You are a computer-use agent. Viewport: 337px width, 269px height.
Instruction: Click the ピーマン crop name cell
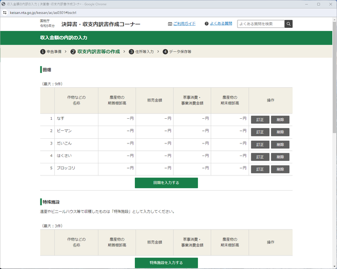coord(76,132)
